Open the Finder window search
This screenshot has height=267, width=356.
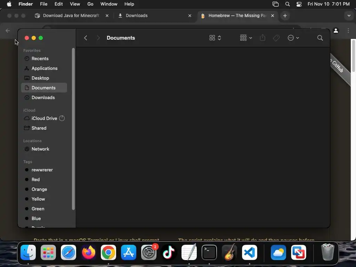[x=320, y=38]
